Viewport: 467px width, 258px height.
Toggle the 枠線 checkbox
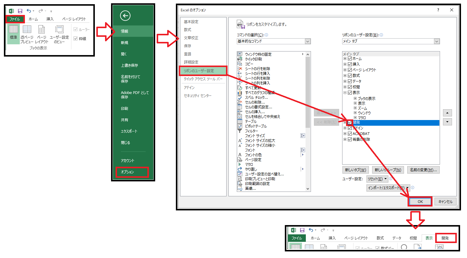pyautogui.click(x=76, y=39)
